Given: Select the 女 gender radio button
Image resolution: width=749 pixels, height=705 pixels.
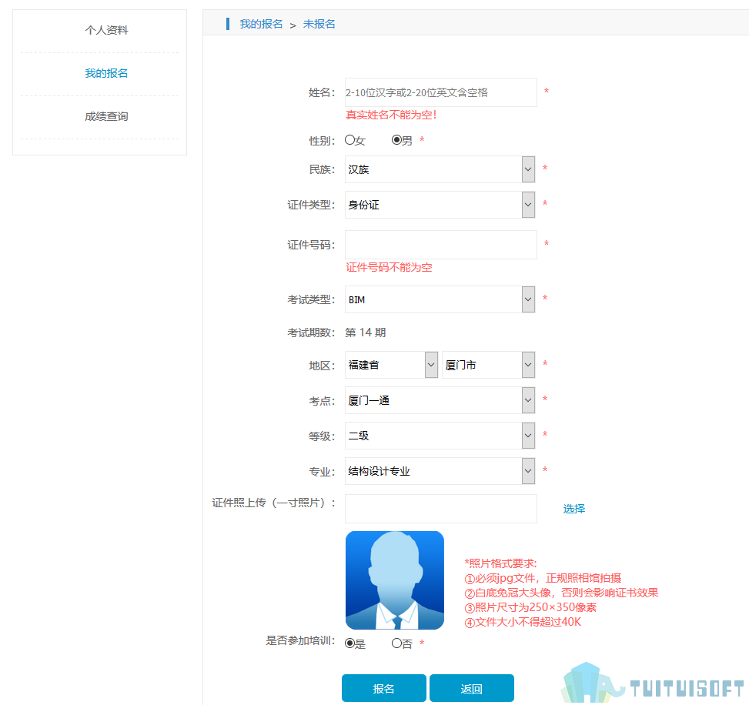Looking at the screenshot, I should (x=349, y=140).
